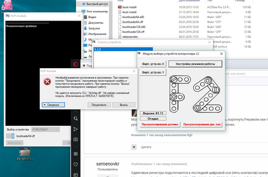Viewport: 268px width, 177px height.
Task: Select file releasenotes in Explorer
Action: (x=130, y=37)
